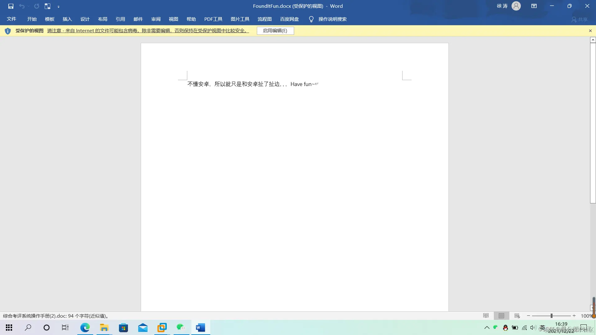
Task: Click the vertical scrollbar up arrow
Action: tap(593, 40)
